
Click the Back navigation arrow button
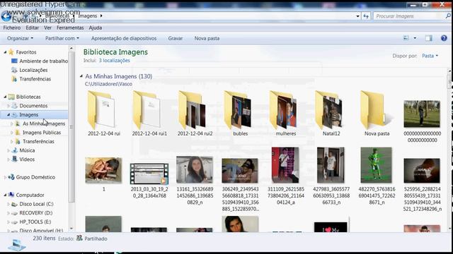coord(6,16)
